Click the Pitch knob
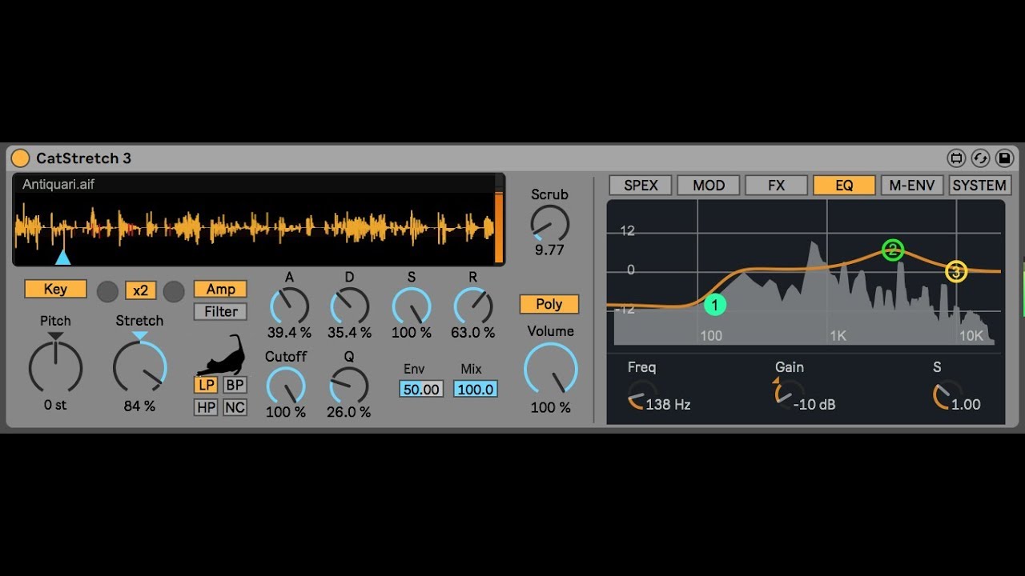This screenshot has height=576, width=1025. point(55,367)
